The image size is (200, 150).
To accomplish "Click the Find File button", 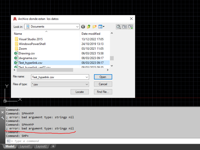I will pyautogui.click(x=103, y=92).
